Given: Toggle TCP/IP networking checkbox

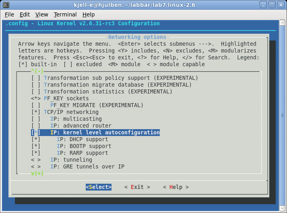Looking at the screenshot, I should click(x=36, y=112).
